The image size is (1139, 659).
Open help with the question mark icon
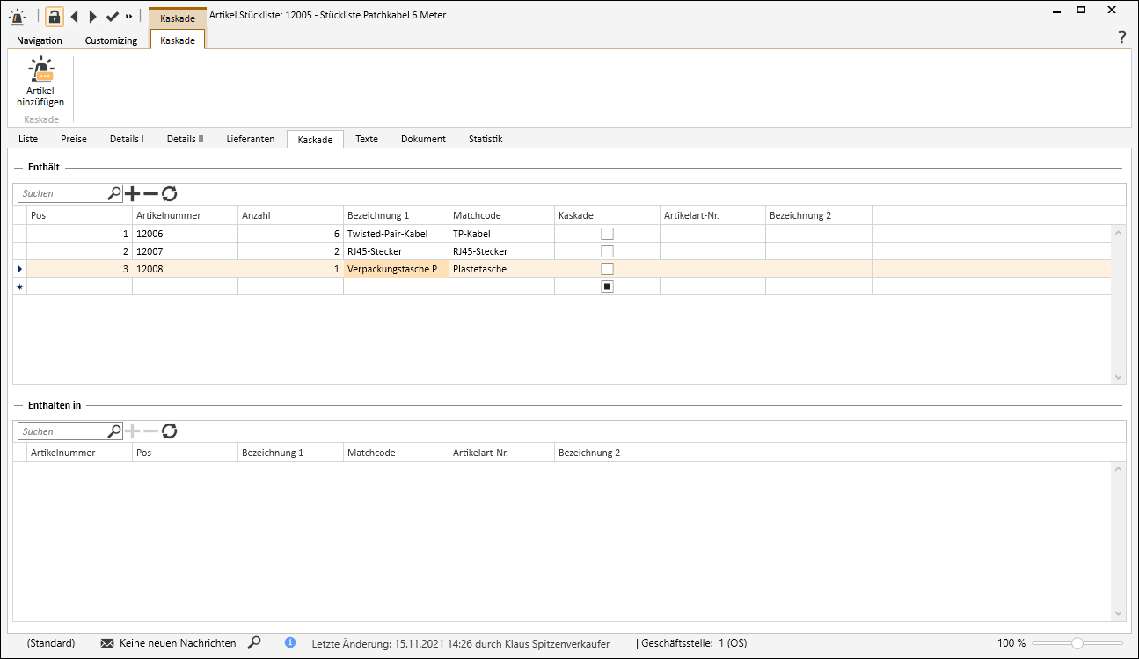pyautogui.click(x=1121, y=37)
